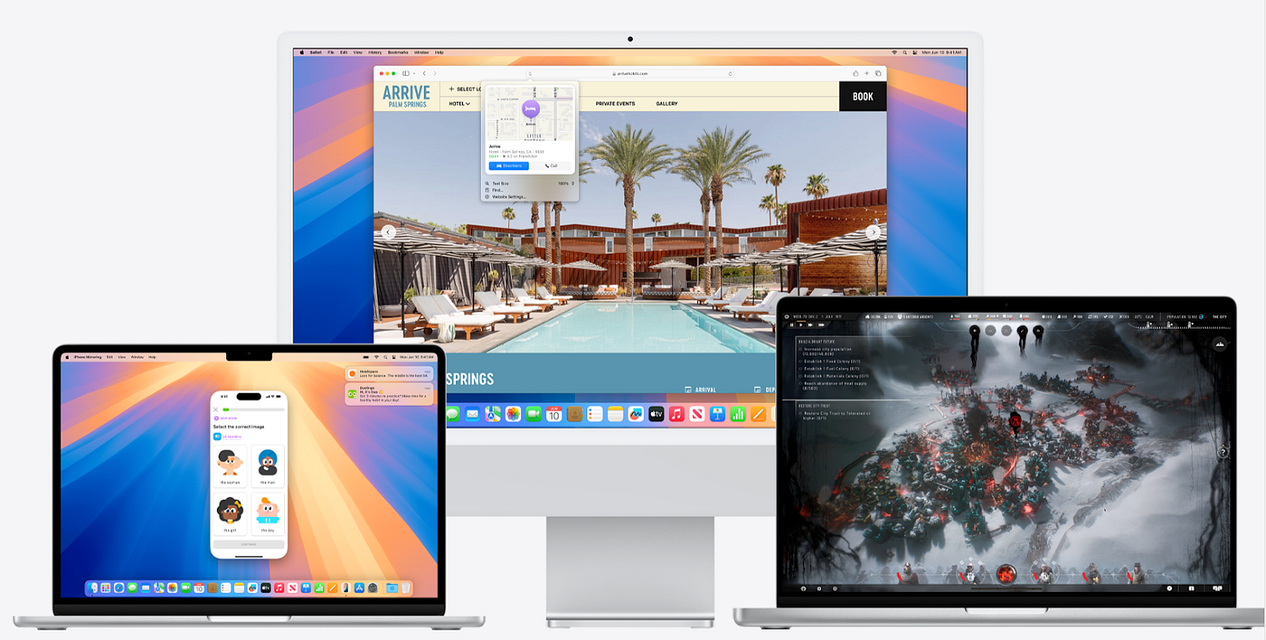Viewport: 1266px width, 640px height.
Task: Play the word audio with the blue speaker button
Action: pos(217,437)
